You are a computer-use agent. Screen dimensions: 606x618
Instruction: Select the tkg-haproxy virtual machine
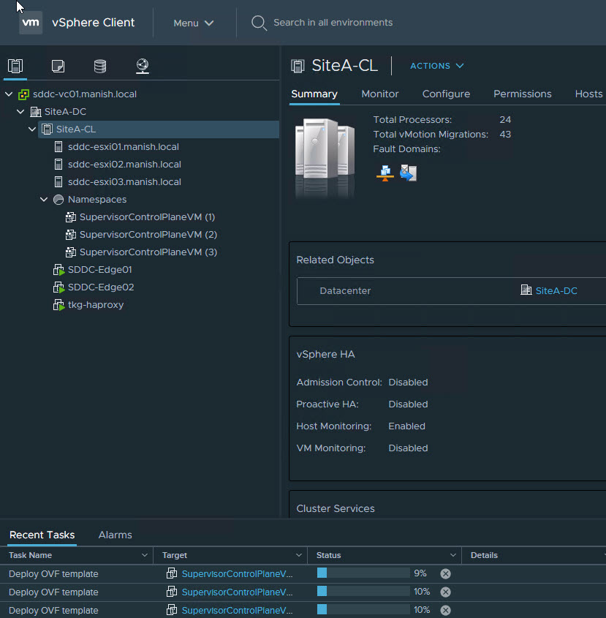point(96,305)
